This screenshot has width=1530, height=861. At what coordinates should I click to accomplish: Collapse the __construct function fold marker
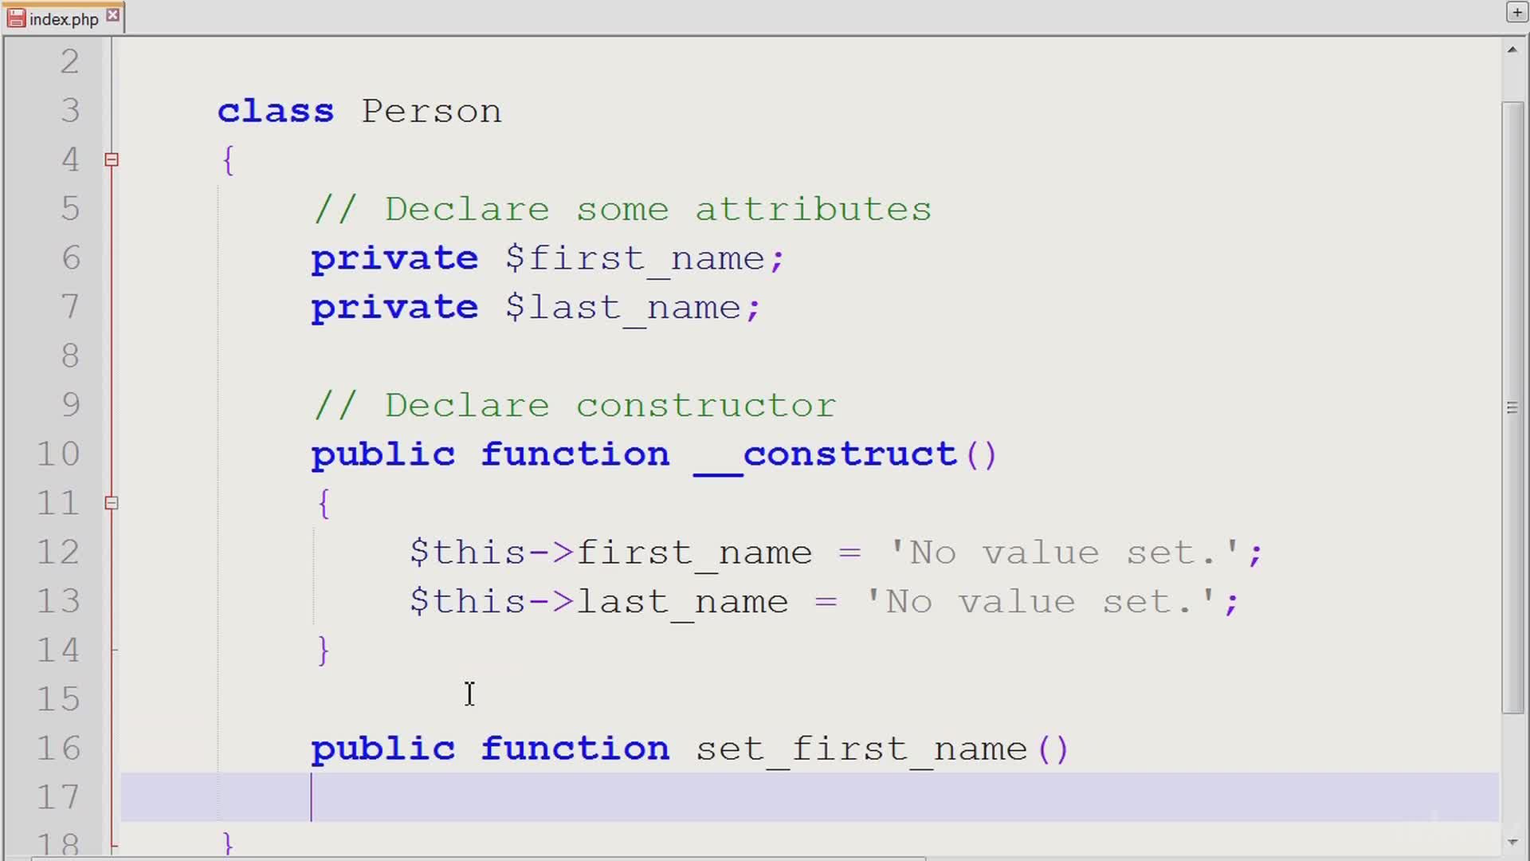(x=112, y=503)
